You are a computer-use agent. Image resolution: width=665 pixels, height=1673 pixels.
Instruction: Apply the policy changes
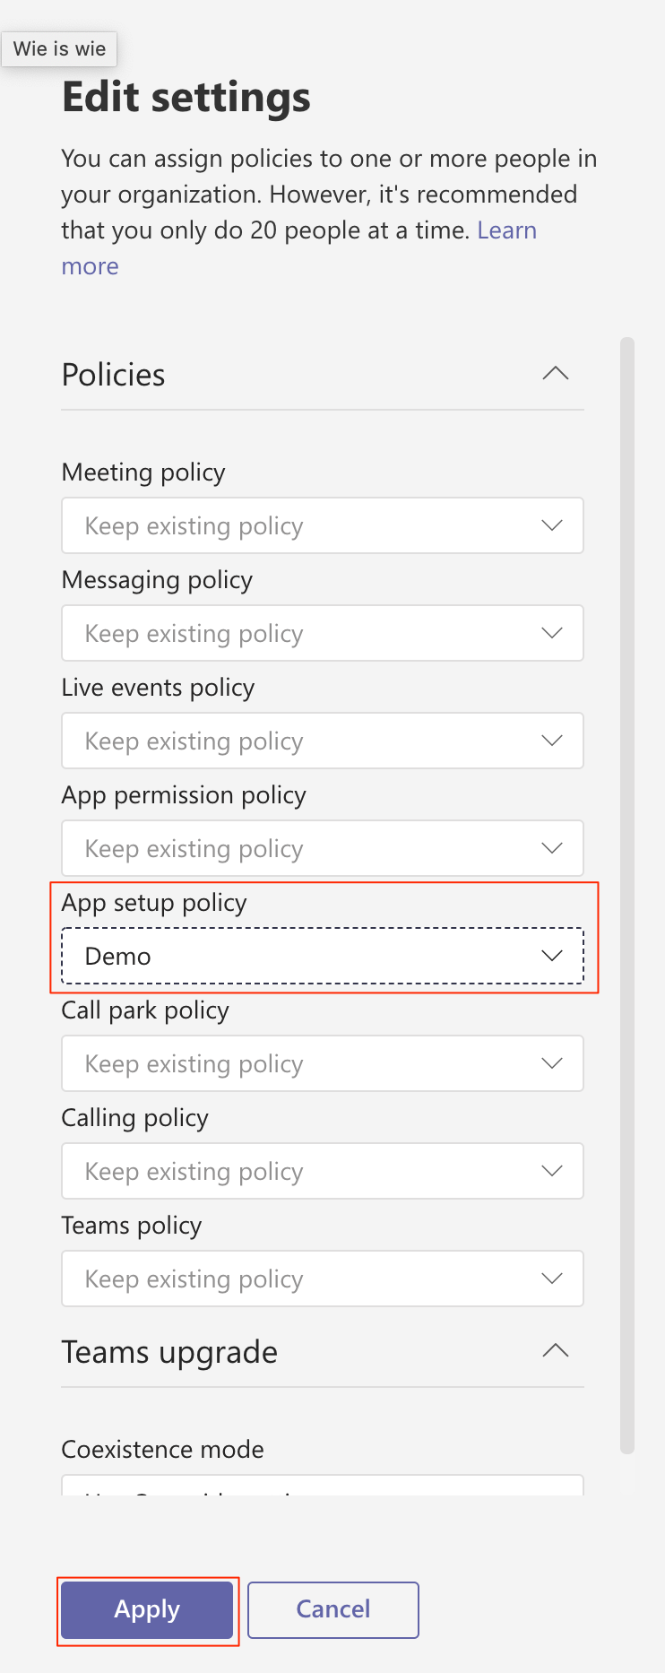point(147,1609)
